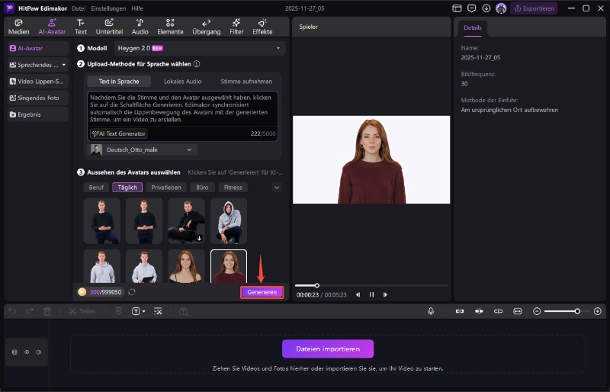The width and height of the screenshot is (610, 392).
Task: Click the microphone voiceover icon
Action: pos(431,311)
